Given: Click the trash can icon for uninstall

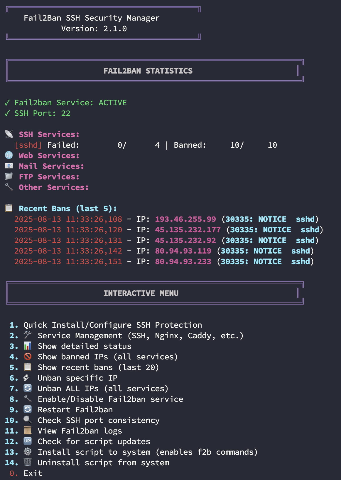Looking at the screenshot, I should (x=28, y=462).
